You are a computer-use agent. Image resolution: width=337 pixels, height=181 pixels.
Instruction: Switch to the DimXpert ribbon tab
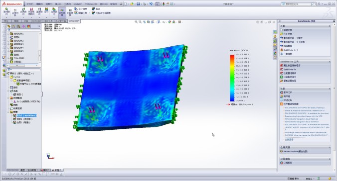[x=37, y=21]
